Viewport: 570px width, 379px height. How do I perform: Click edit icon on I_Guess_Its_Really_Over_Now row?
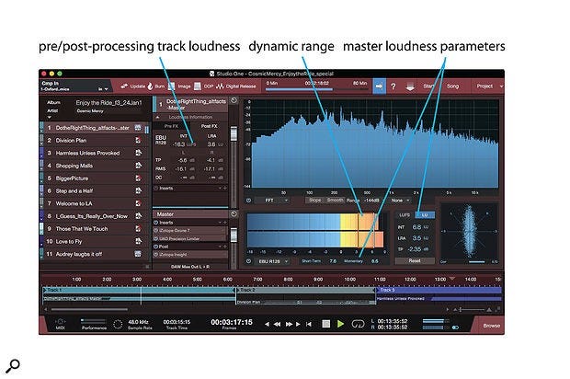(138, 216)
